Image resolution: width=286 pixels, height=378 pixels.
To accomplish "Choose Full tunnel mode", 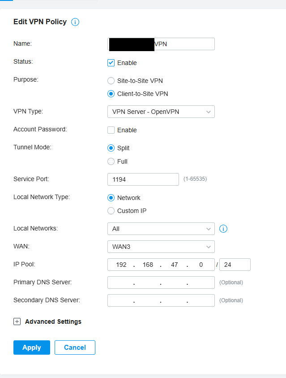I will tap(111, 161).
